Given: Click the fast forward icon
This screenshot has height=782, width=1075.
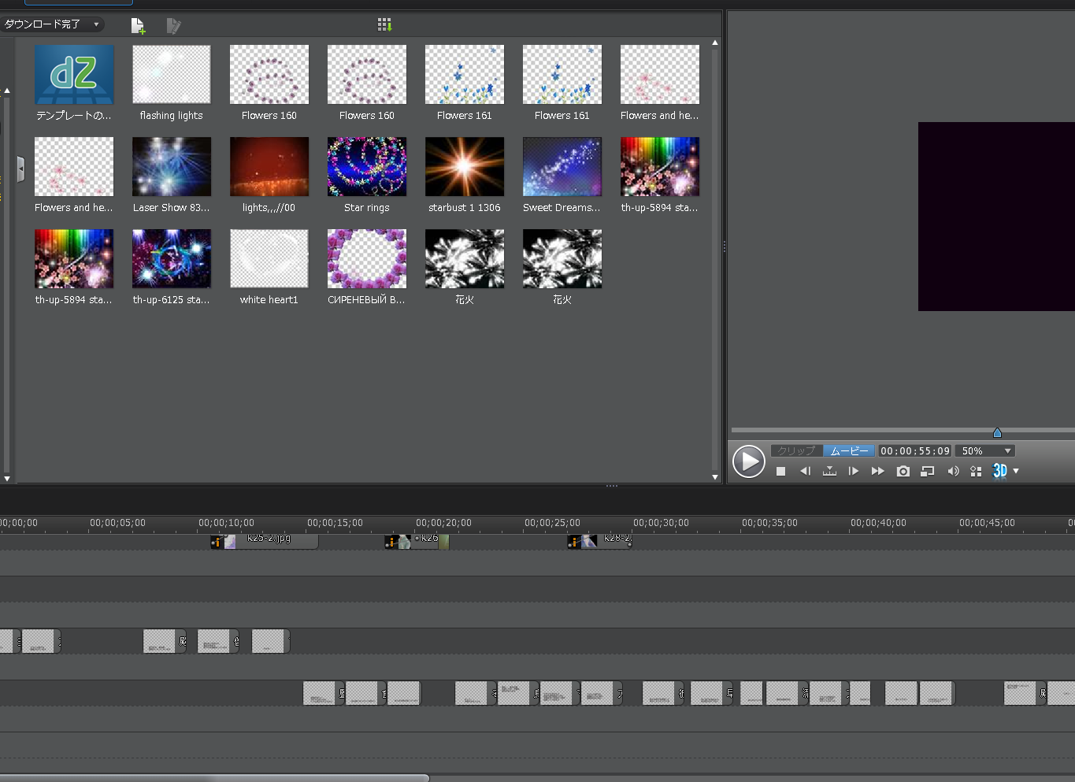Looking at the screenshot, I should 877,471.
